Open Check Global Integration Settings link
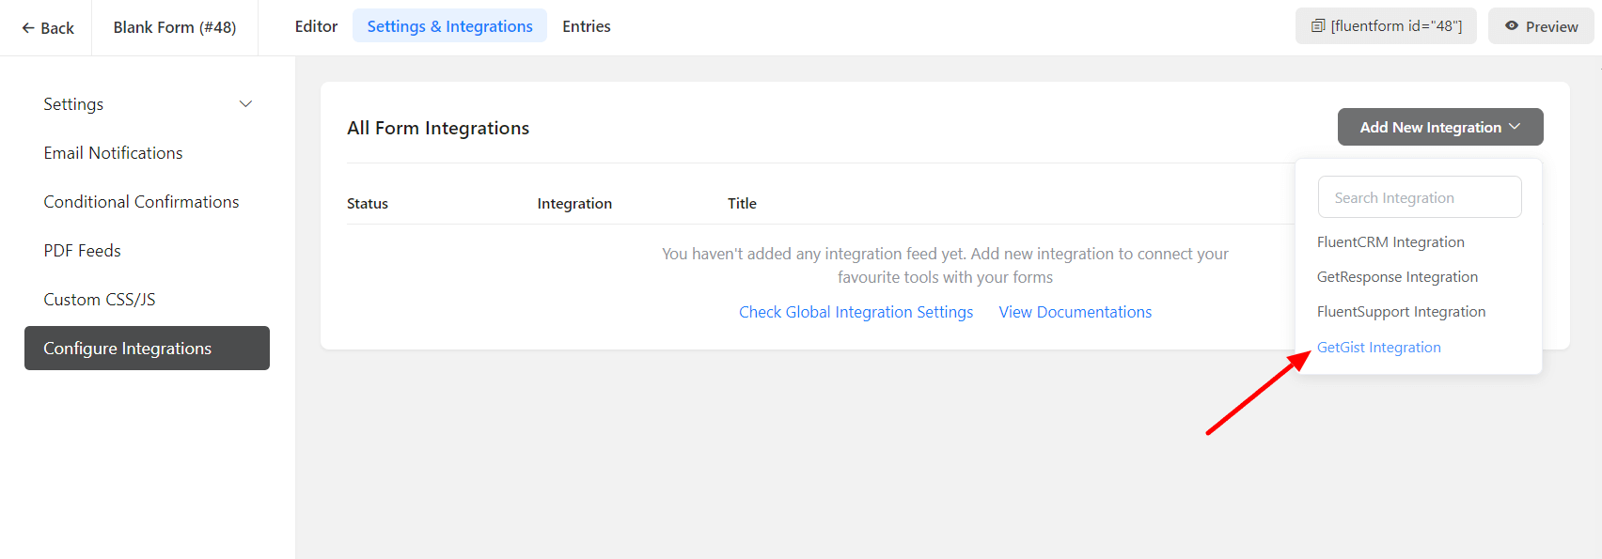This screenshot has width=1602, height=559. 856,312
